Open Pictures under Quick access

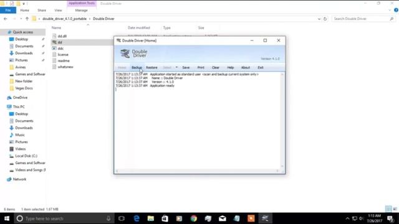pyautogui.click(x=21, y=60)
